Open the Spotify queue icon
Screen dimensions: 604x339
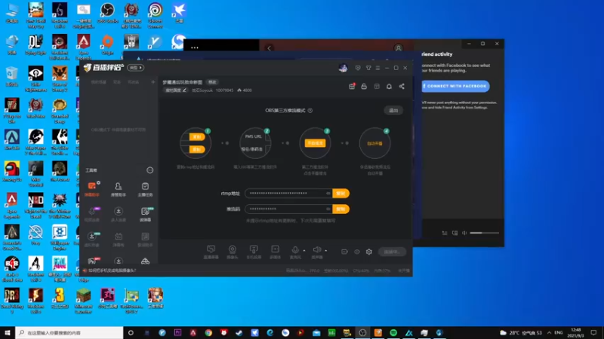(x=445, y=233)
